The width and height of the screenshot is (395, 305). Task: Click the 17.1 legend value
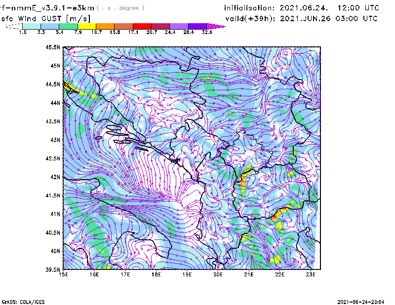click(133, 32)
